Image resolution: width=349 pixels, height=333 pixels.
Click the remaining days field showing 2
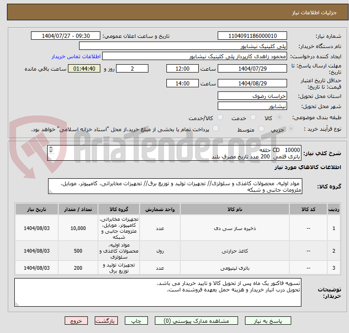tap(132, 68)
